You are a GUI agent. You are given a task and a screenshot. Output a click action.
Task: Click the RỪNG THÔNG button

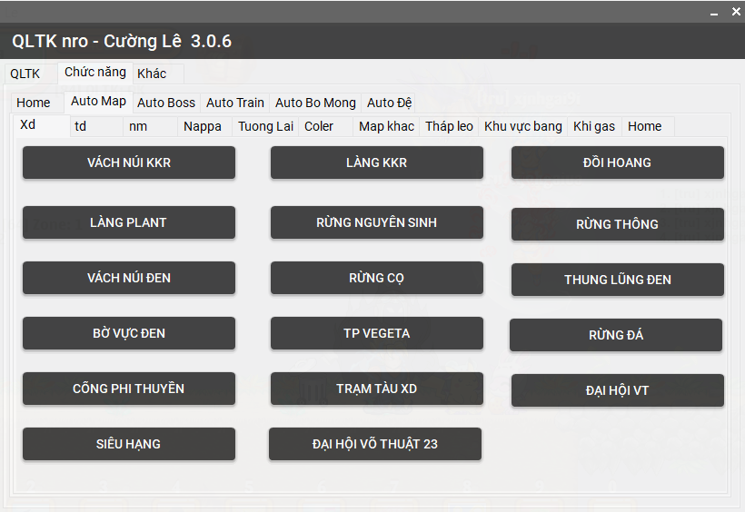[x=618, y=224]
